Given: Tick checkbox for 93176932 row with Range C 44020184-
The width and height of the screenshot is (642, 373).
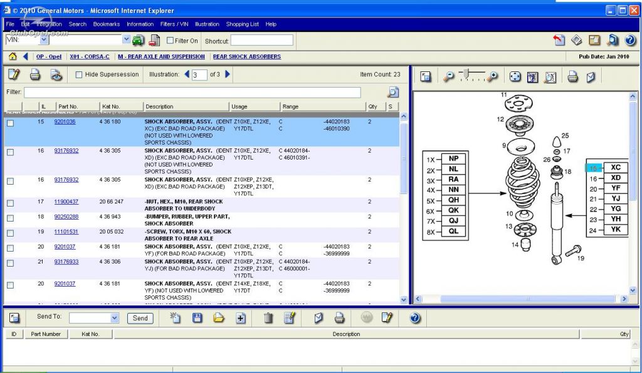Looking at the screenshot, I should (11, 152).
